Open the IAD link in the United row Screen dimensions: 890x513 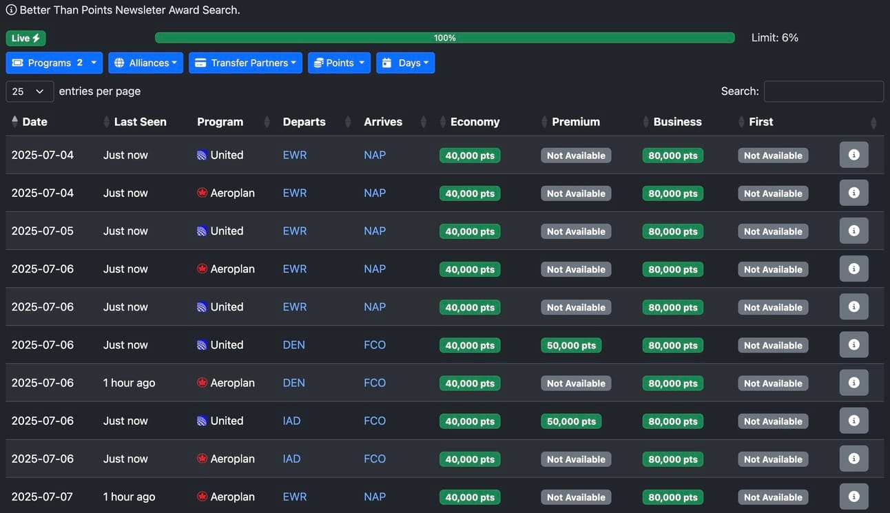pyautogui.click(x=292, y=420)
